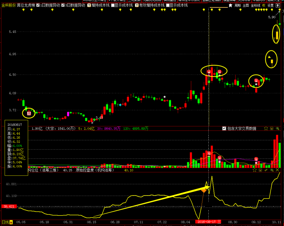Open the 主图 main chart menu
This screenshot has width=284, height=226.
pyautogui.click(x=246, y=5)
